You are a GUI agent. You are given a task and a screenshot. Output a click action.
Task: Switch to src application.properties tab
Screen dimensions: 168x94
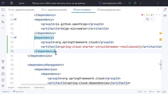coord(22,10)
